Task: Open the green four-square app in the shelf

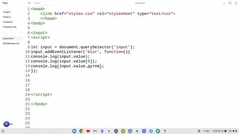Action: point(158,131)
